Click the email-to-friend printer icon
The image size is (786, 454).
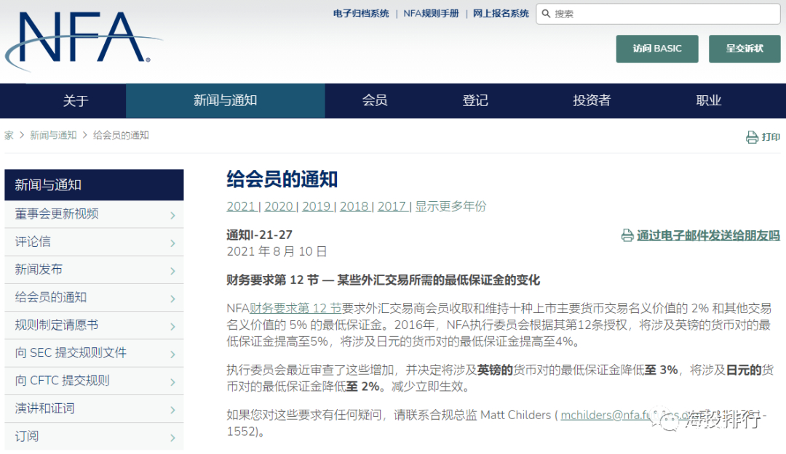coord(627,235)
